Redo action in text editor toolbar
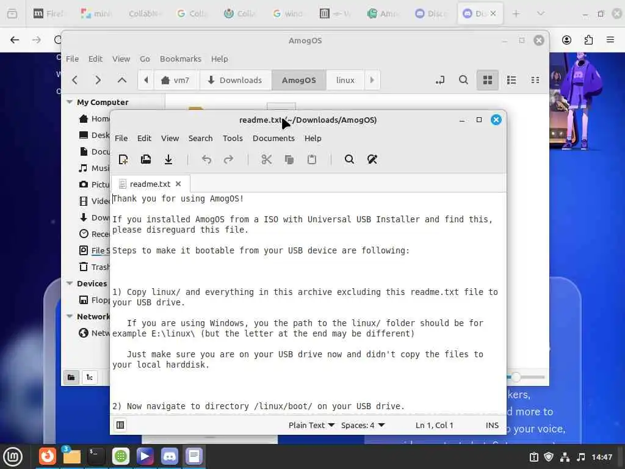 tap(228, 159)
